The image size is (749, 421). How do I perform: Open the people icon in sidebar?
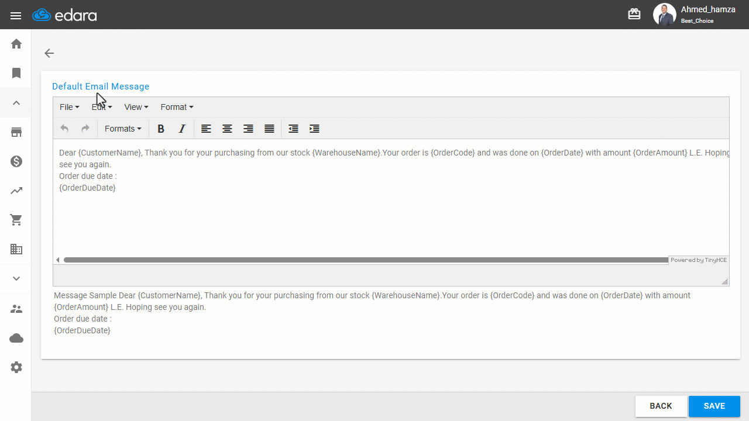point(16,309)
